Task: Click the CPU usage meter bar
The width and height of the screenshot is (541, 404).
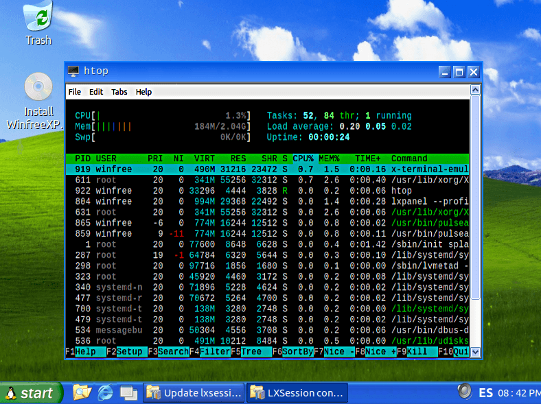Action: tap(163, 115)
